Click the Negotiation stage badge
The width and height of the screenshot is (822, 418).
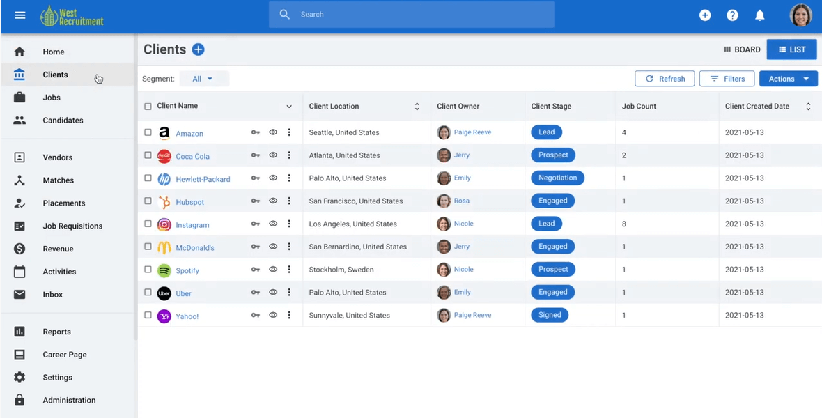coord(558,178)
